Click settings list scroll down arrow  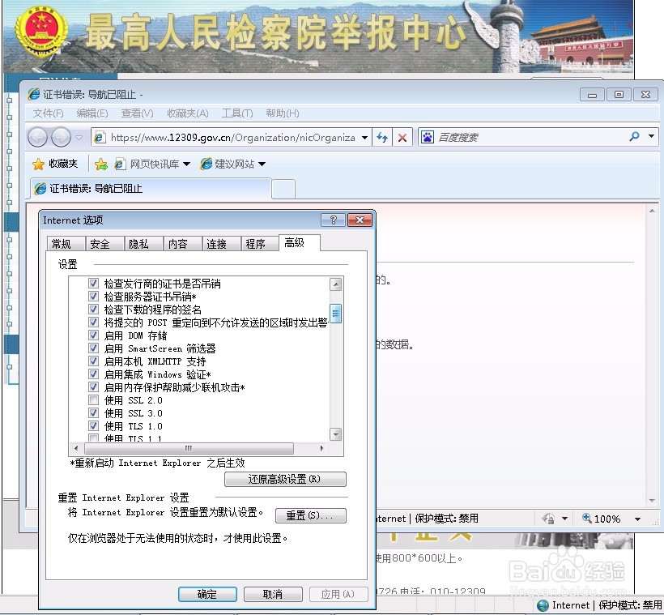point(335,434)
